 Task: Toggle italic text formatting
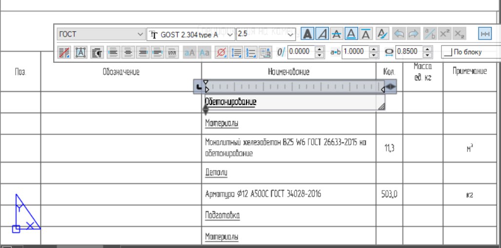pyautogui.click(x=322, y=34)
